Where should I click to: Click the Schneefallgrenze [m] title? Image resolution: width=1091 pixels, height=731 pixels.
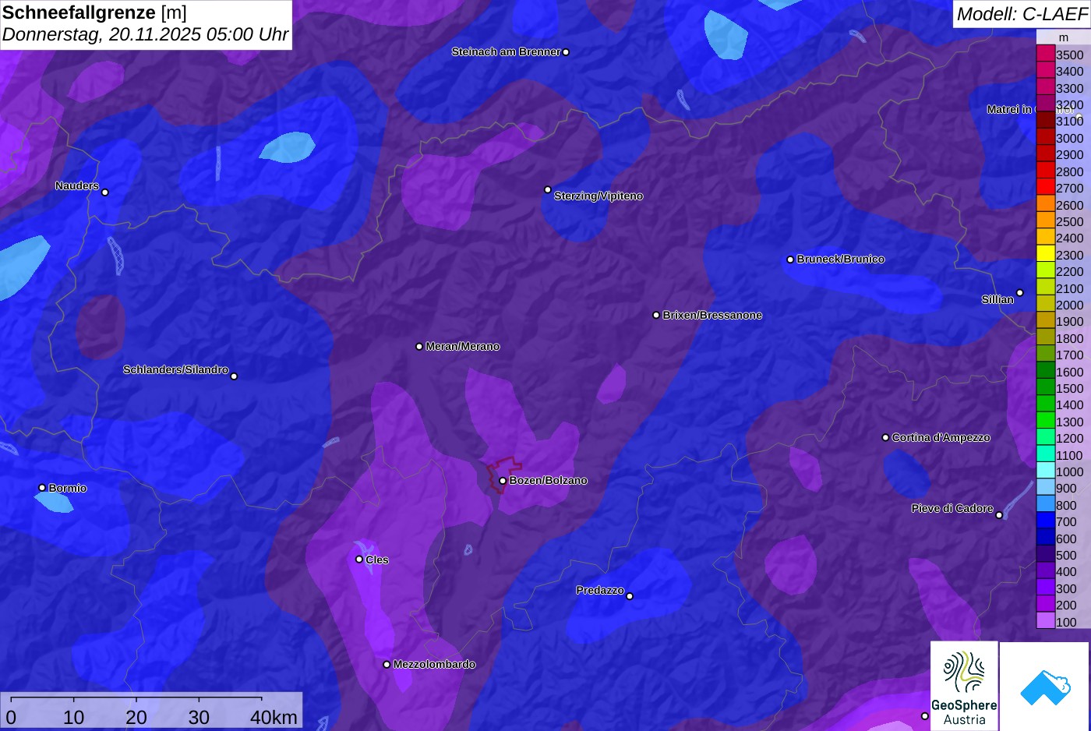[x=94, y=12]
